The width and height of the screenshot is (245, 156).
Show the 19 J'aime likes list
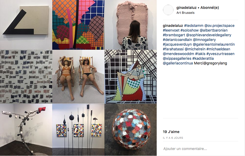click(x=171, y=132)
